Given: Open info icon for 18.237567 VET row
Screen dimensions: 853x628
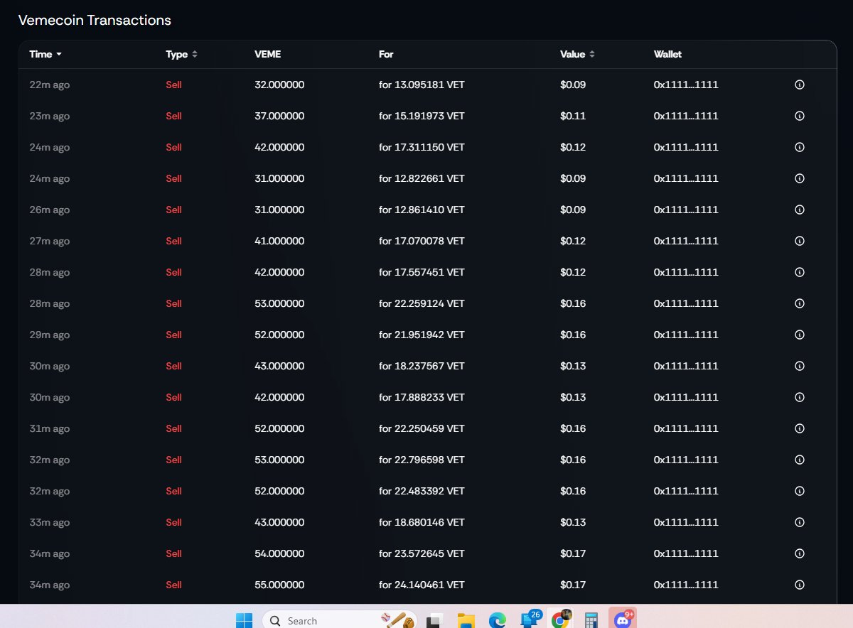Looking at the screenshot, I should (799, 367).
